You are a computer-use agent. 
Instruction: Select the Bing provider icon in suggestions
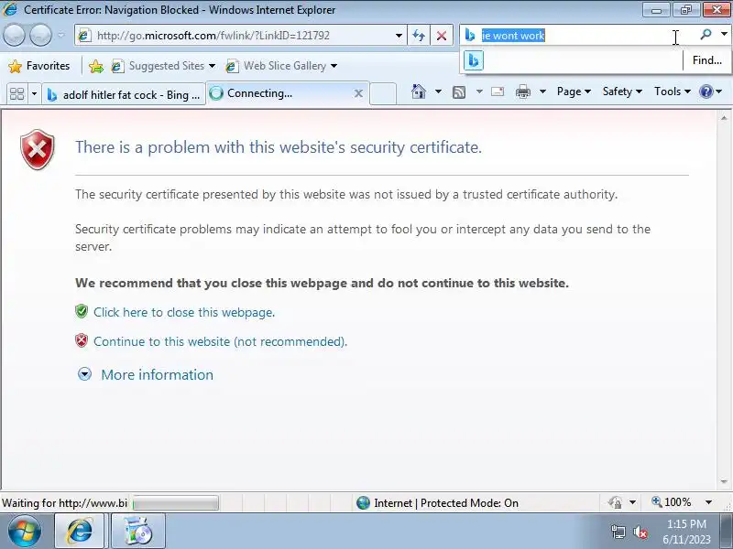point(473,60)
